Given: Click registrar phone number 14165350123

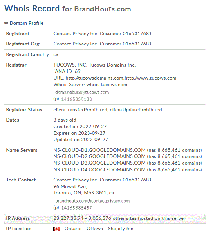Looking at the screenshot, I should [x=77, y=99].
